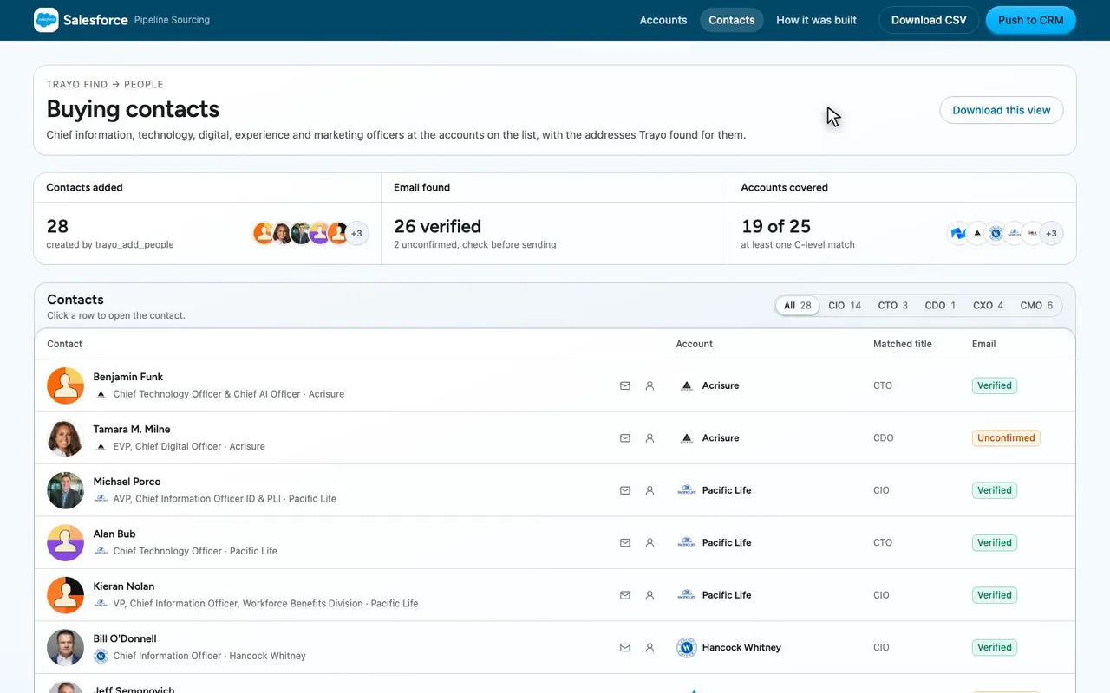
Task: Filter contacts by CMO
Action: [x=1036, y=306]
